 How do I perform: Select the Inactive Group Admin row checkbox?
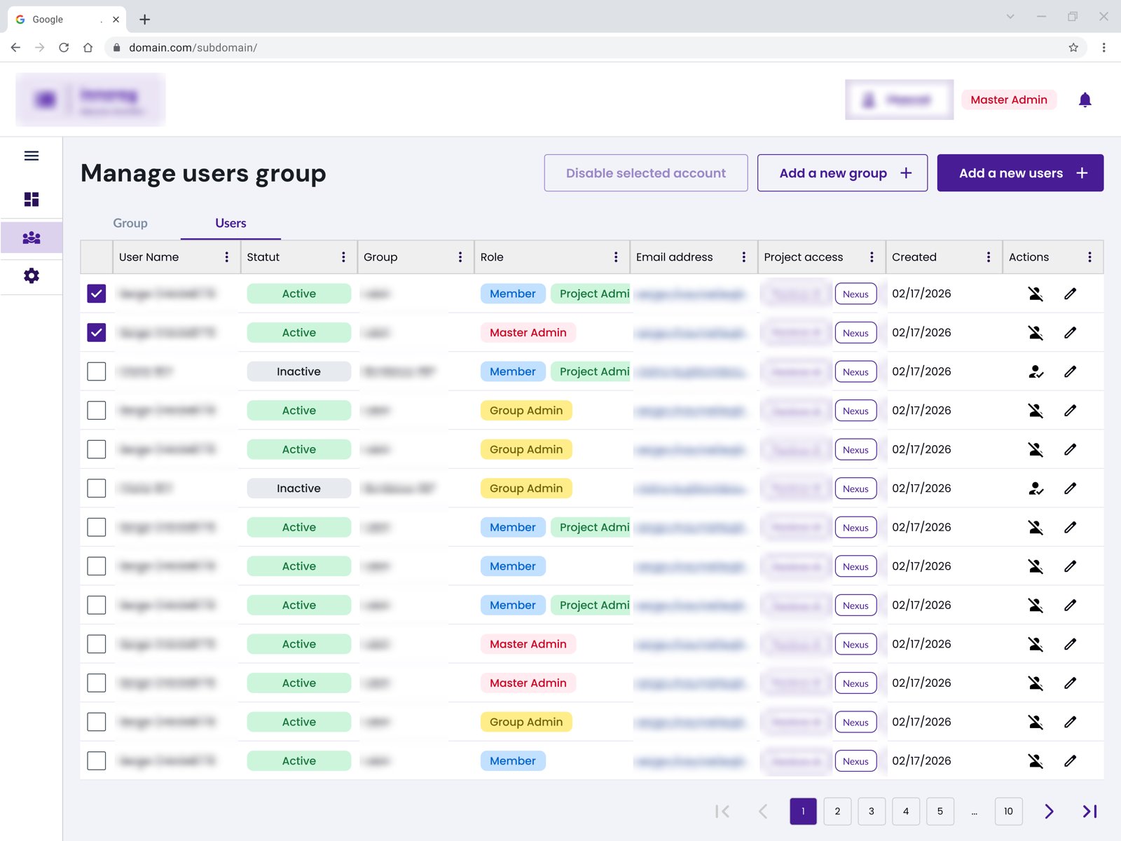[97, 488]
